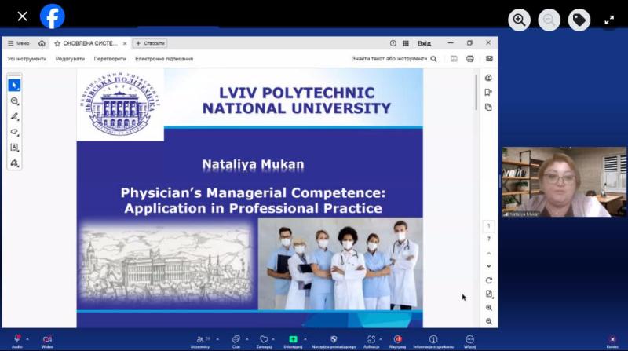Open the print icon in Acrobat toolbar
628x351 pixels.
(470, 59)
